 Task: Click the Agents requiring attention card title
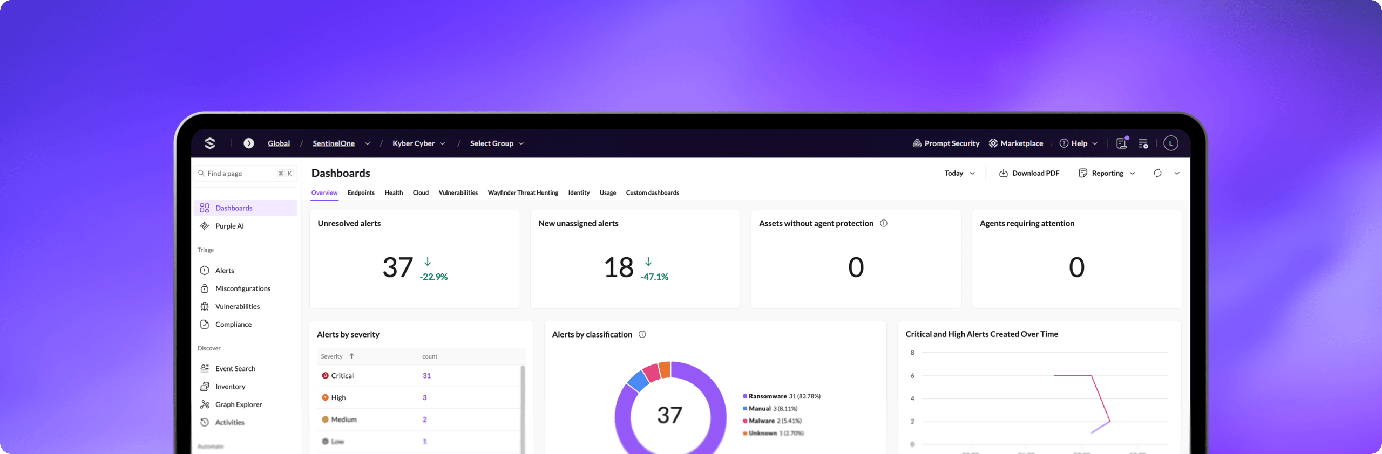click(1027, 223)
